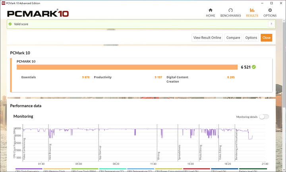Maximize the PCMark 10 window

tap(272, 3)
